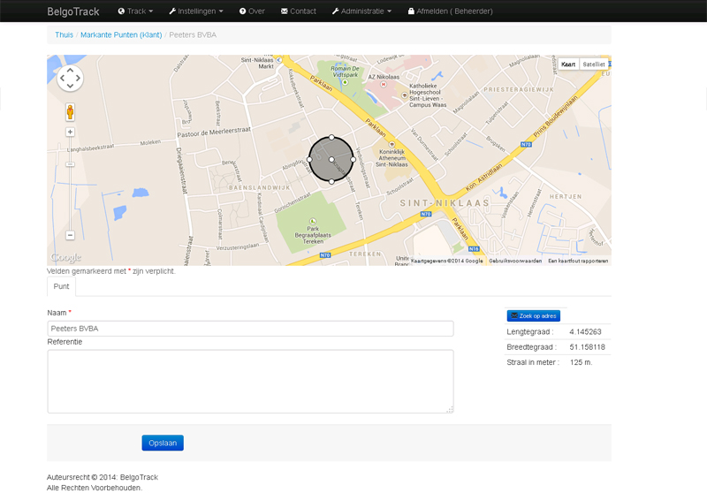Log out via Afmelden (Beheerder)
Viewport: 707px width, 493px height.
click(x=450, y=11)
